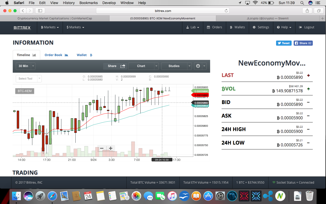Image resolution: width=326 pixels, height=204 pixels.
Task: Zoom out chart with minus button
Action: click(x=102, y=148)
